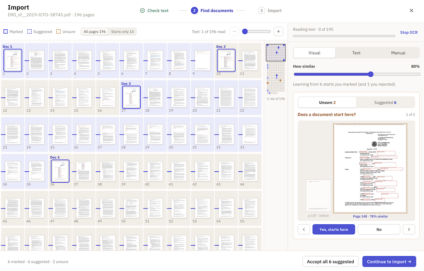
Task: Select Doc 1 start thumbnail on page 1
Action: [13, 60]
